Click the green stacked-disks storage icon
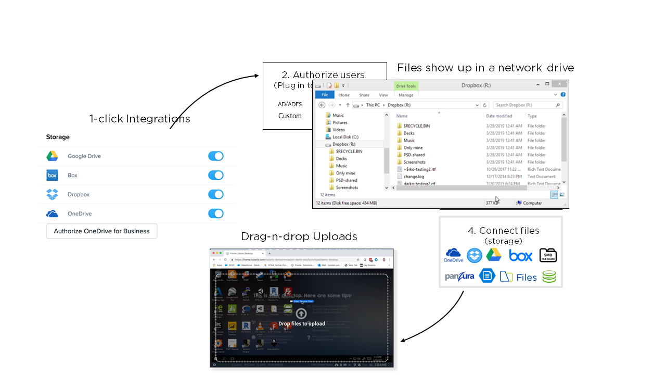Screen dimensions: 666x375 pyautogui.click(x=549, y=277)
